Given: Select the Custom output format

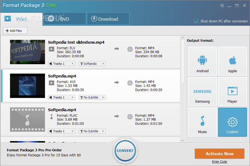Looking at the screenshot, I should click(232, 122).
